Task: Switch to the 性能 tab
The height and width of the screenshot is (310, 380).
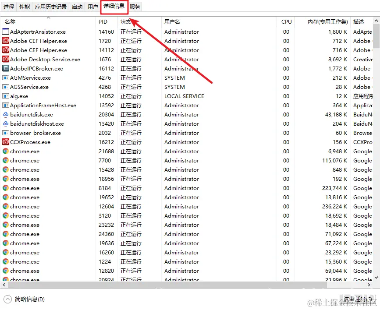Action: 25,7
